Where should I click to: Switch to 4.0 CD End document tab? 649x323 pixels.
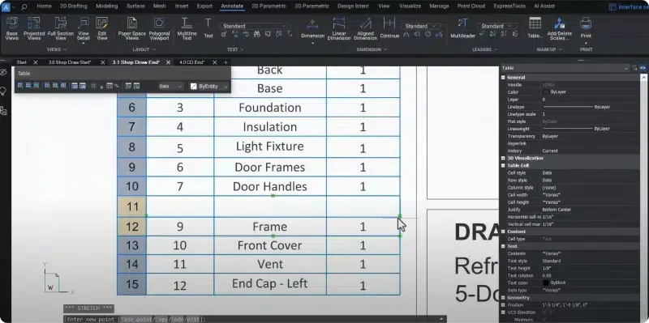click(192, 62)
